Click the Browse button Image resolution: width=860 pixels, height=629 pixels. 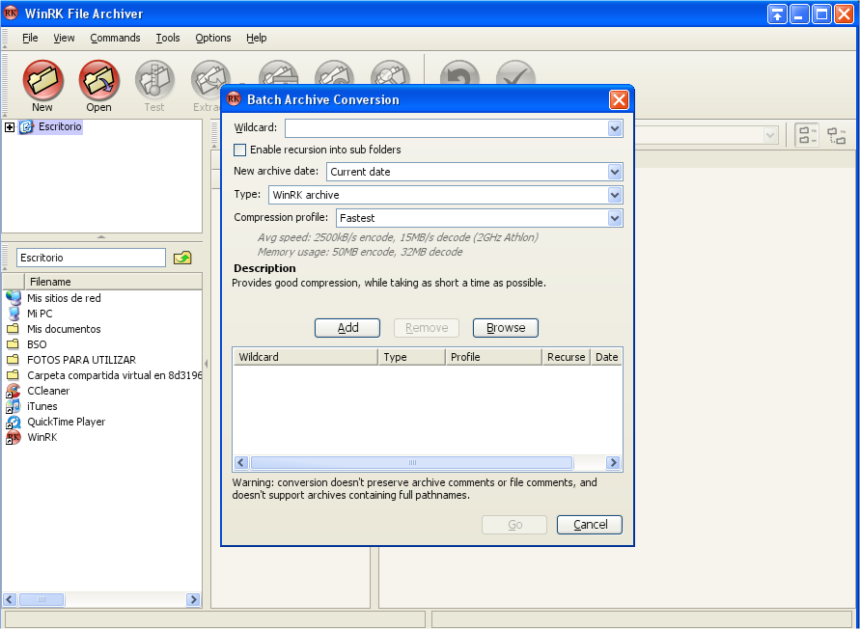[x=506, y=328]
